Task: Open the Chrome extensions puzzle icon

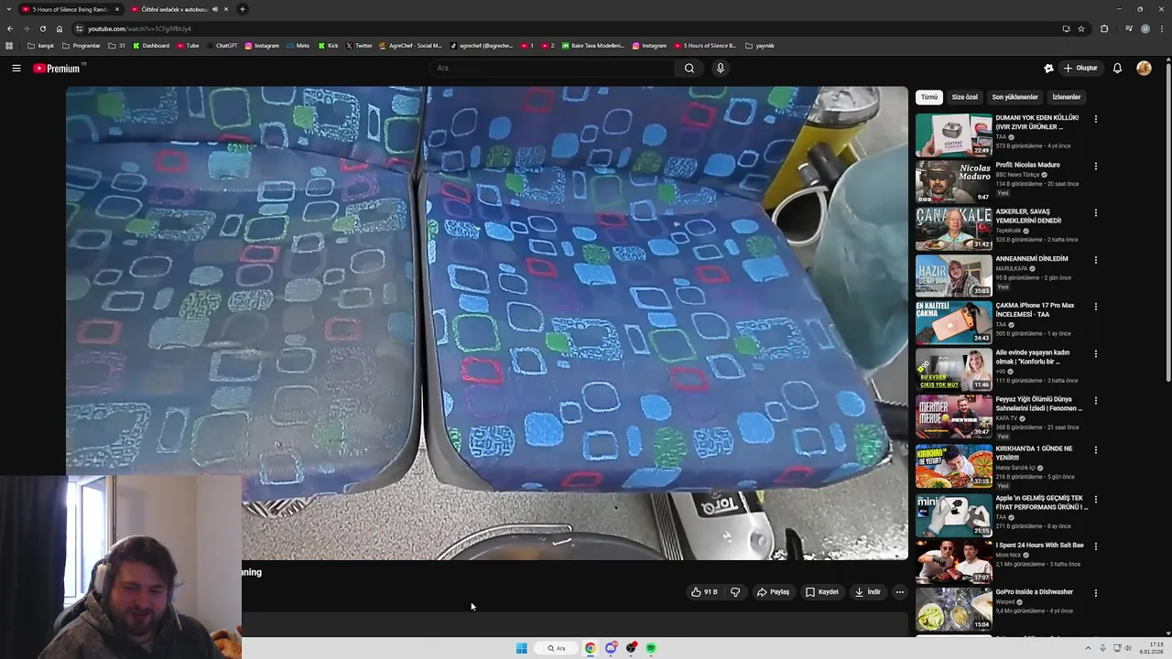Action: point(1104,28)
